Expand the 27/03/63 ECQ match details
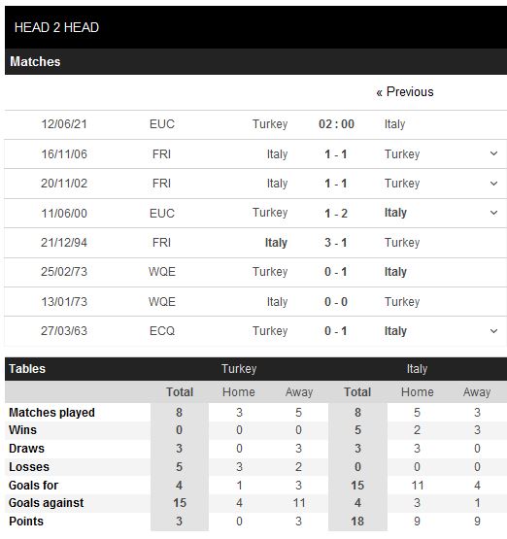The image size is (507, 539). [493, 331]
